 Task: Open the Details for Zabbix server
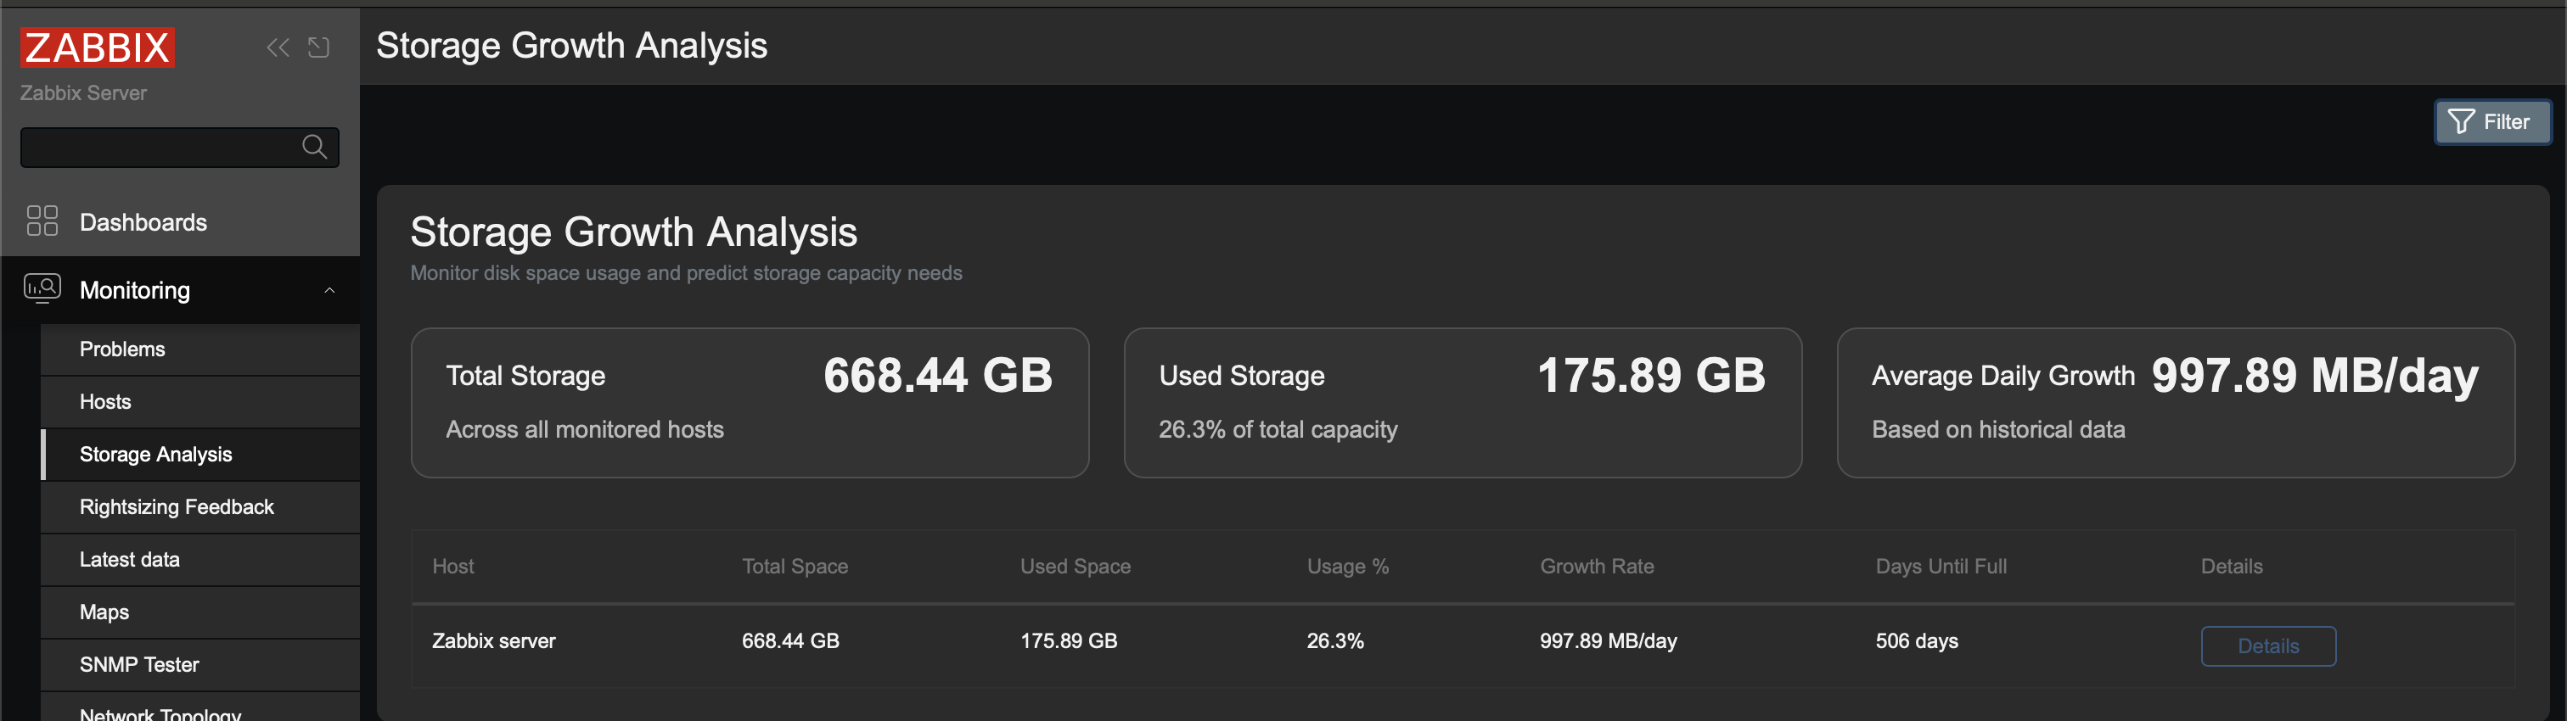[2268, 646]
